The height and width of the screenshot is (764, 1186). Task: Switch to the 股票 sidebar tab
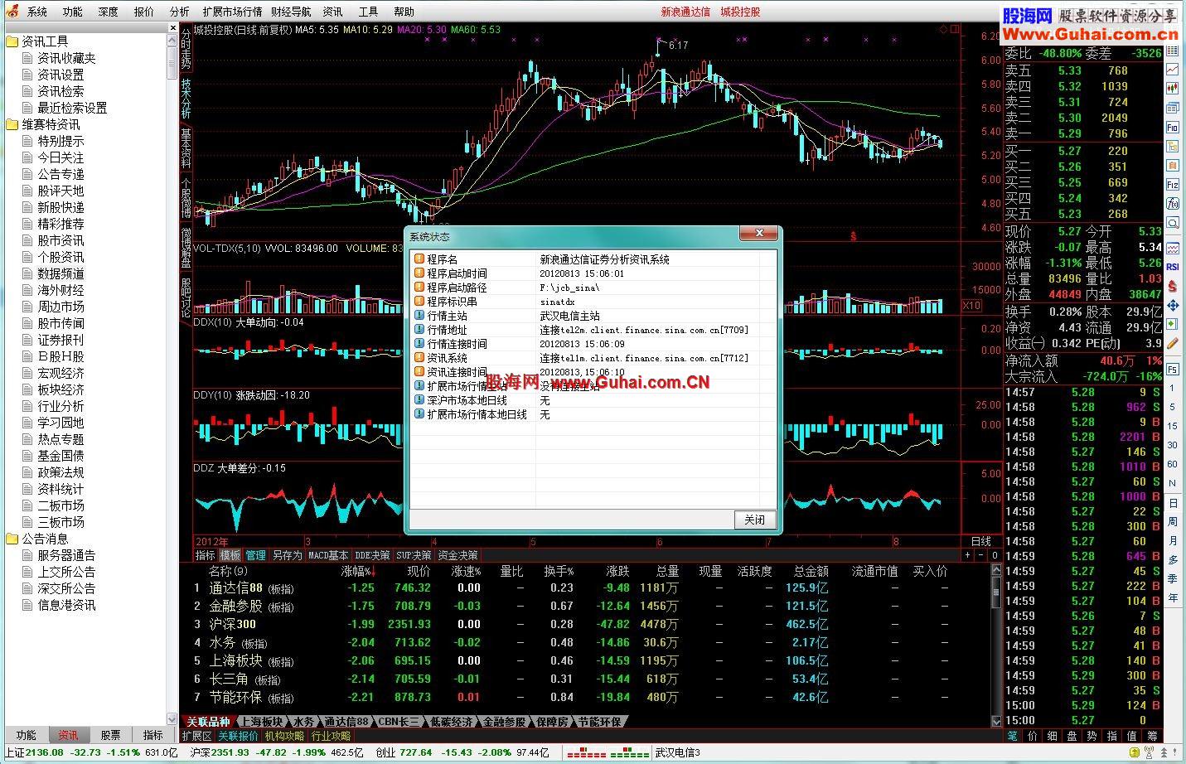coord(110,735)
